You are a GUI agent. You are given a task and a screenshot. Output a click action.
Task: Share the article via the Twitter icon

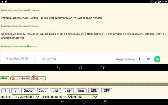[x=148, y=59]
